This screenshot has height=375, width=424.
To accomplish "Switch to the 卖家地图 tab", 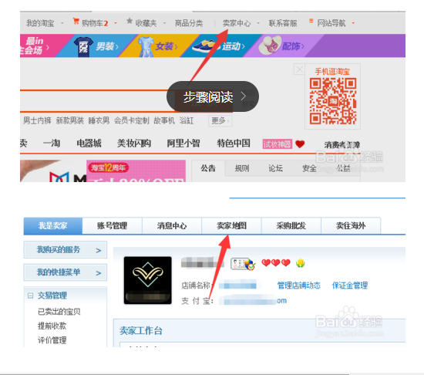I will click(231, 225).
